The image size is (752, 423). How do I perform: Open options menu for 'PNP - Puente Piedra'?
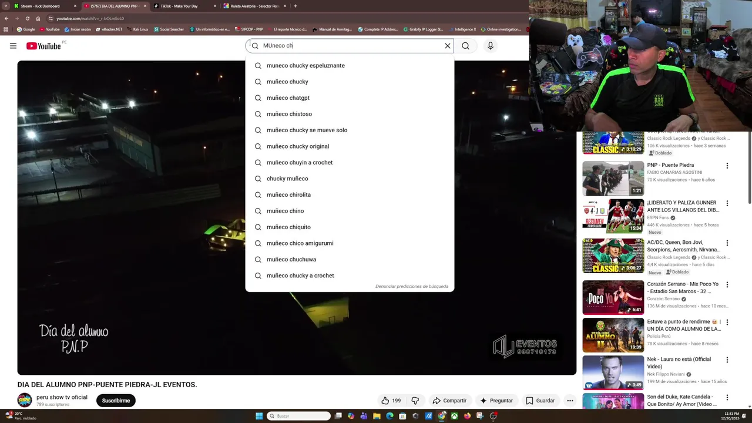pyautogui.click(x=727, y=166)
